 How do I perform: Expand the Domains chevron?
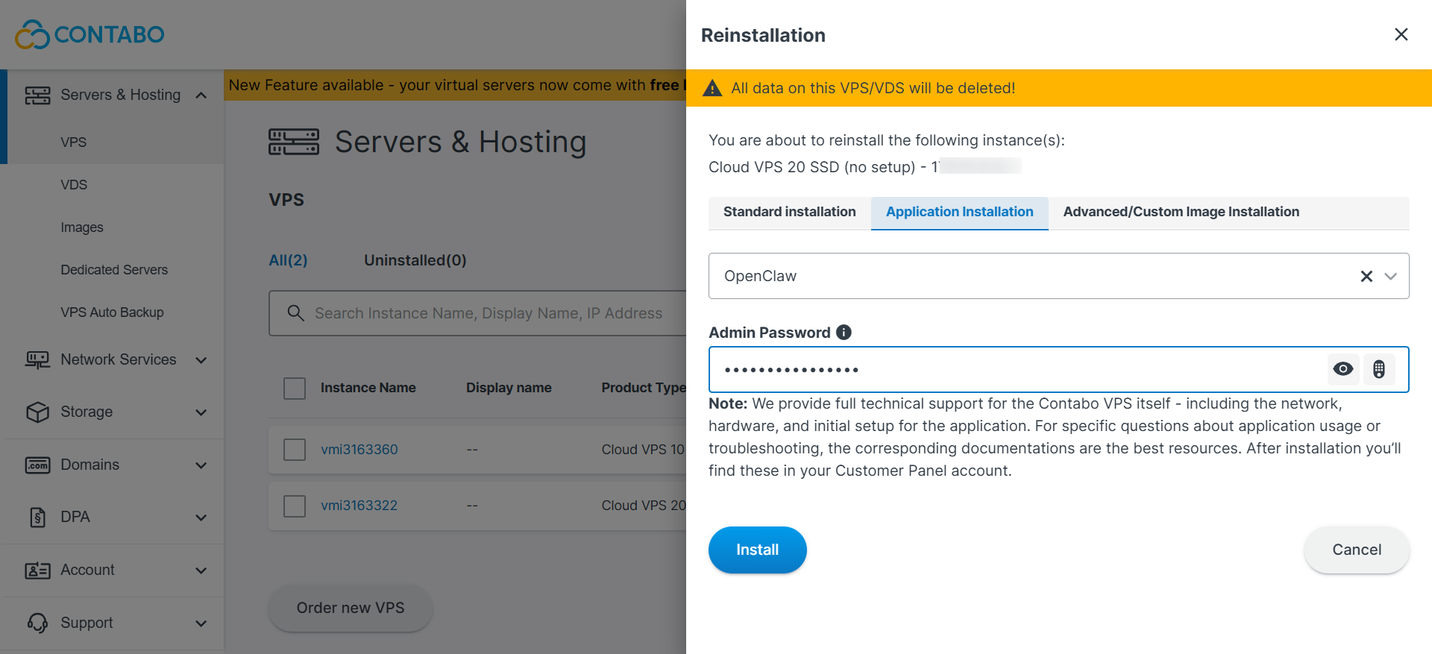point(201,465)
